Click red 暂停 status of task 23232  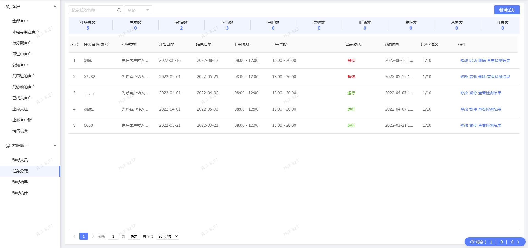tap(351, 77)
